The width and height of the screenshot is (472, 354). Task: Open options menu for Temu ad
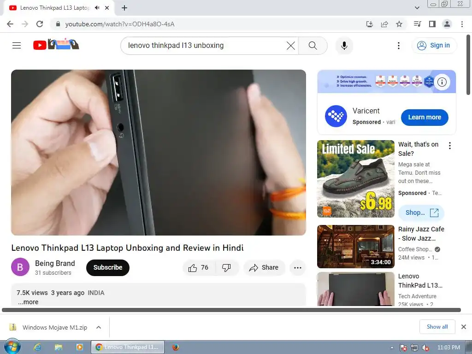450,146
